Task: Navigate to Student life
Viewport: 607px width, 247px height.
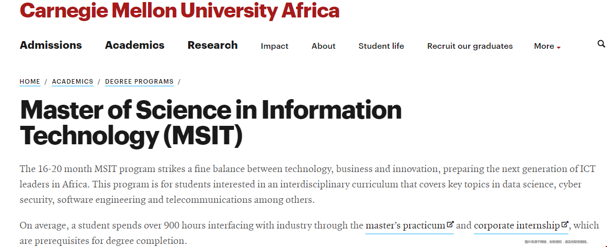Action: click(x=381, y=46)
